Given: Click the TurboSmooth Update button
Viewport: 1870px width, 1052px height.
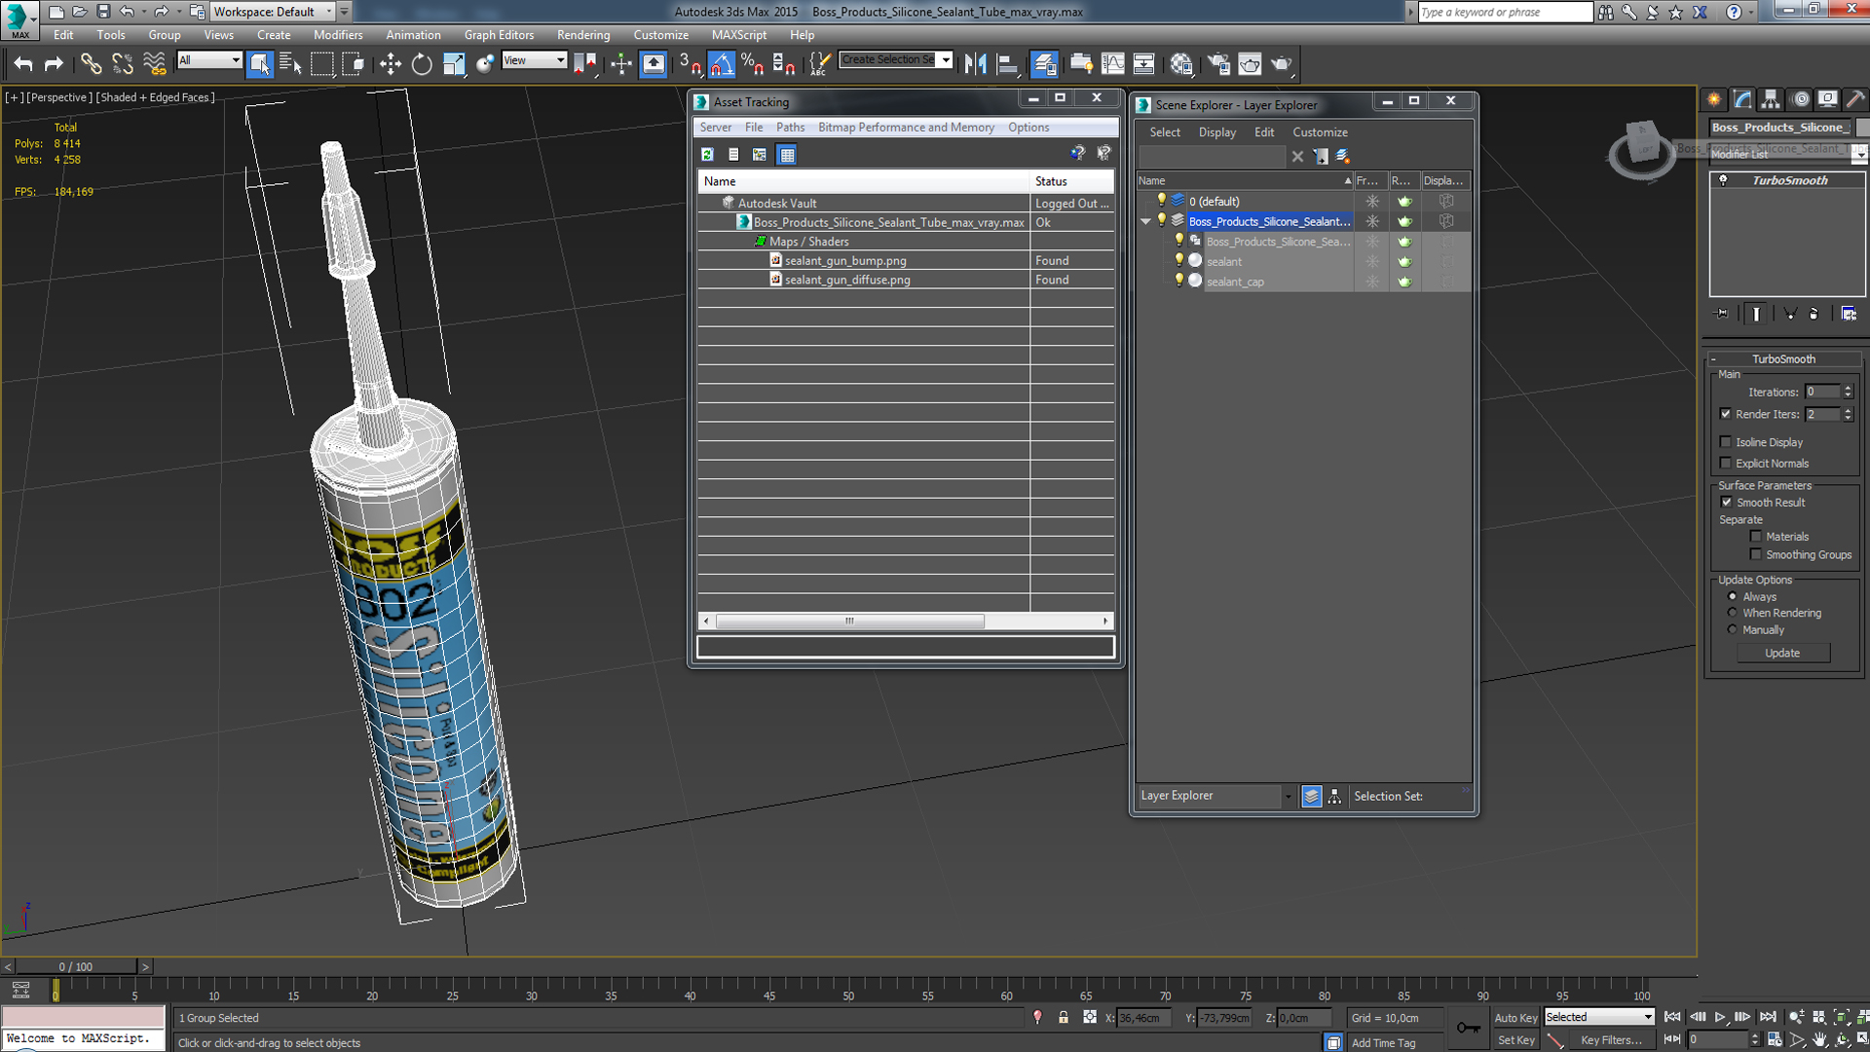Looking at the screenshot, I should 1782,653.
